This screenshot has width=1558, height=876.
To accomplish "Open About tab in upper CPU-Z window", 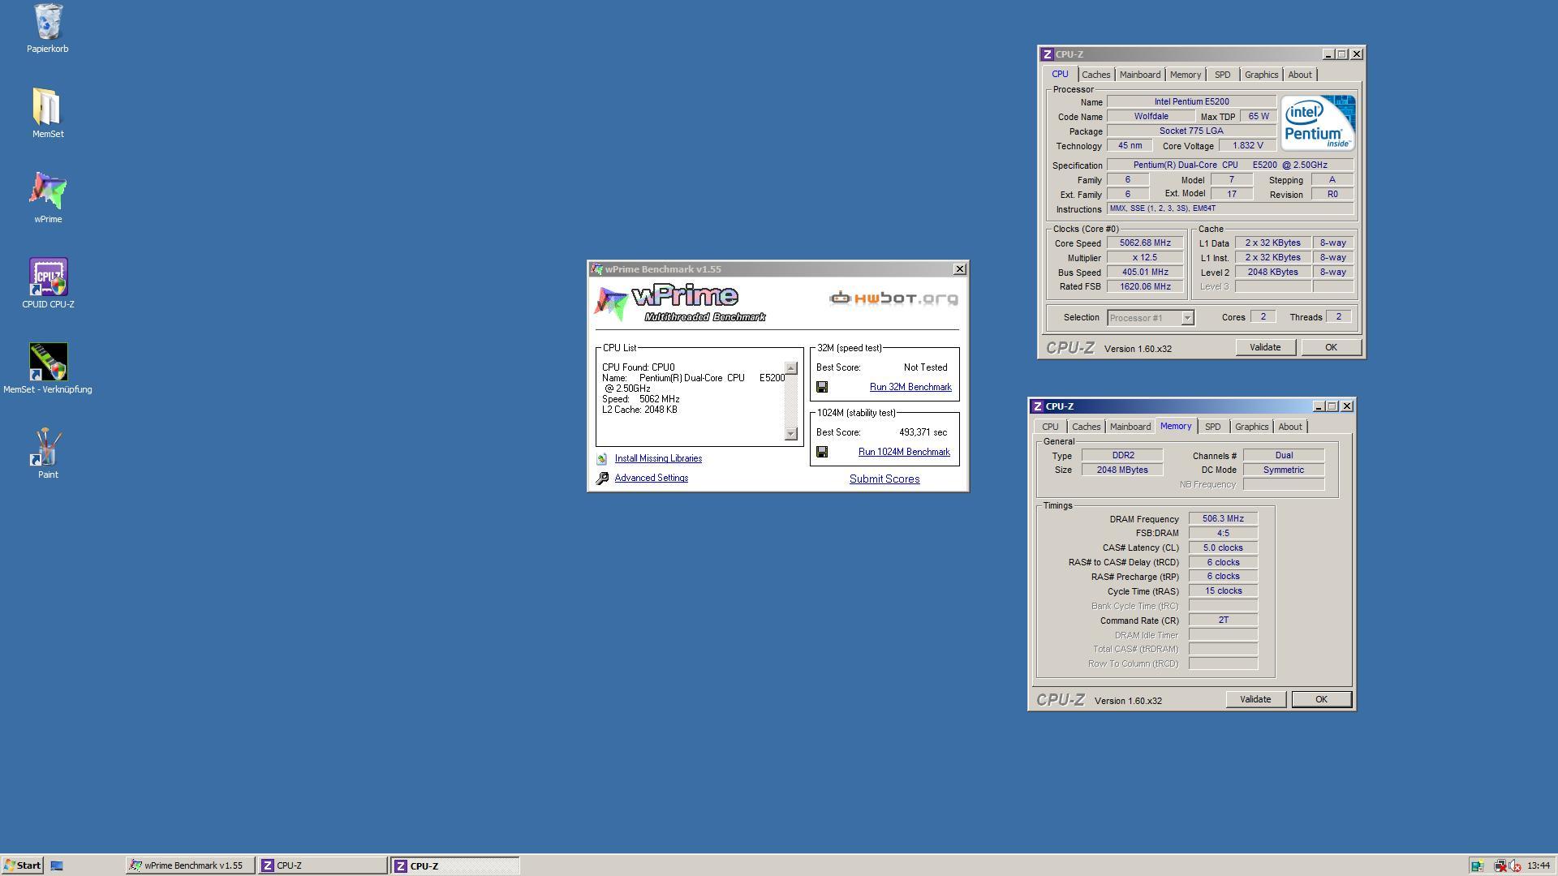I will [x=1299, y=75].
